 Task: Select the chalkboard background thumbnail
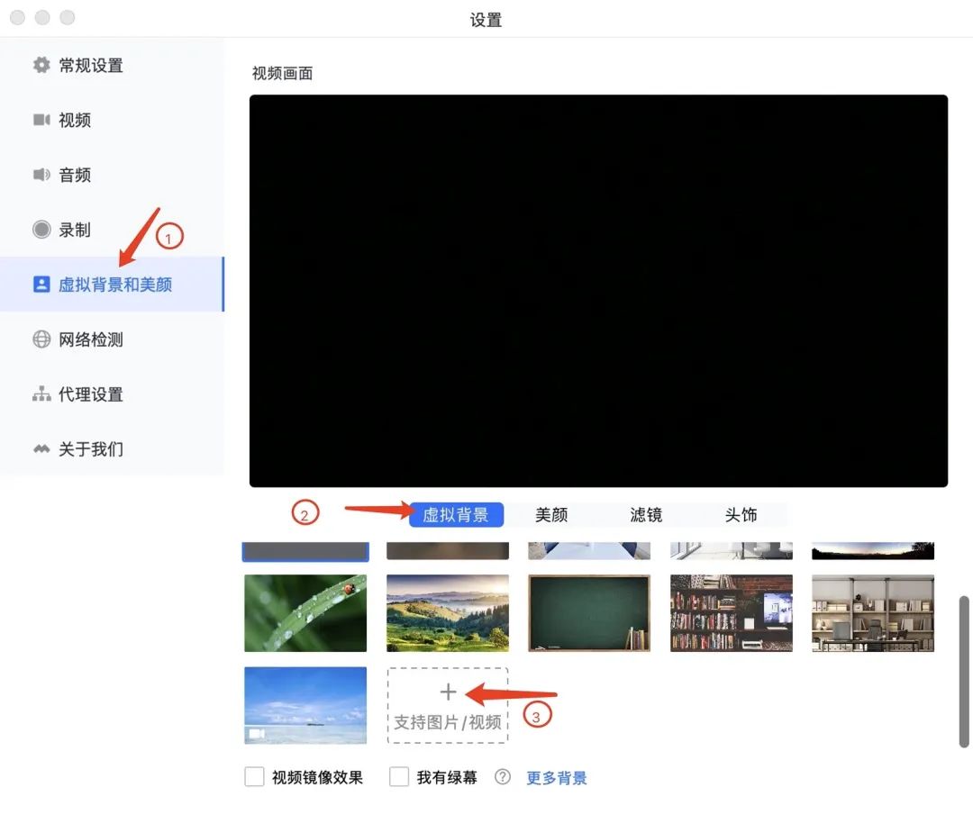click(x=588, y=613)
